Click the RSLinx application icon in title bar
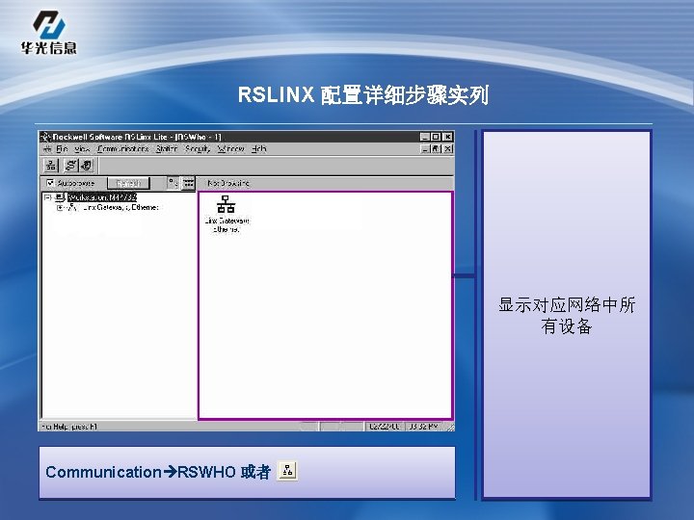The image size is (694, 520). [45, 137]
